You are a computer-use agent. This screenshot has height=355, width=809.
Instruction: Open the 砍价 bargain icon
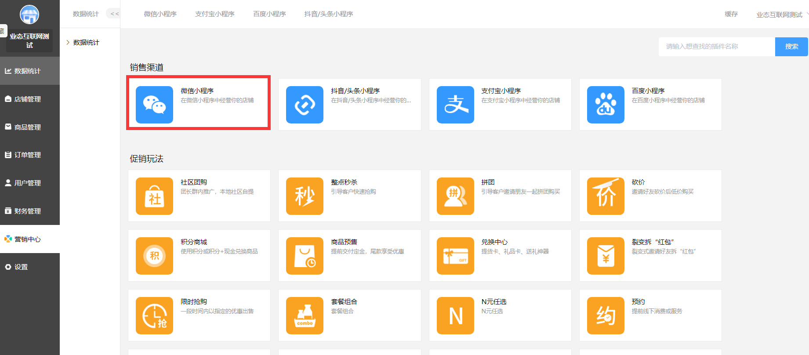click(606, 196)
